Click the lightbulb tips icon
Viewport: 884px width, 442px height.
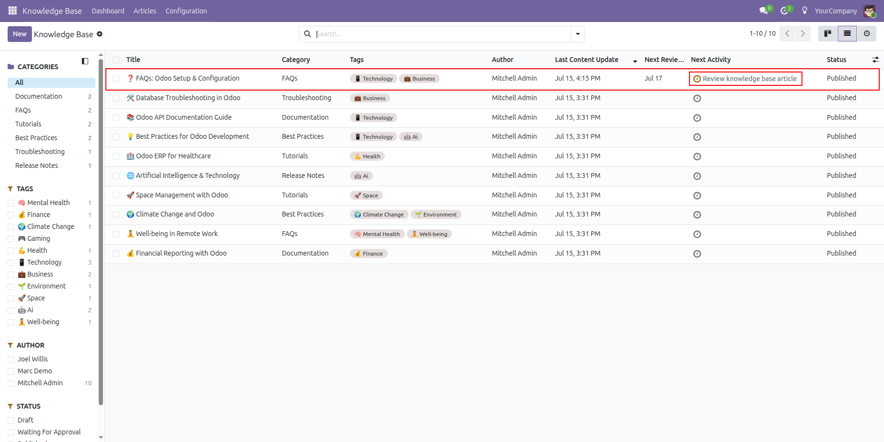coord(805,10)
